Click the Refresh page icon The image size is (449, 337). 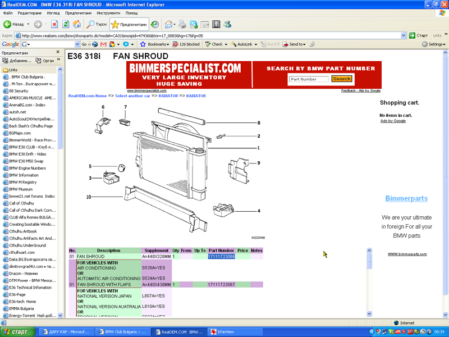66,24
